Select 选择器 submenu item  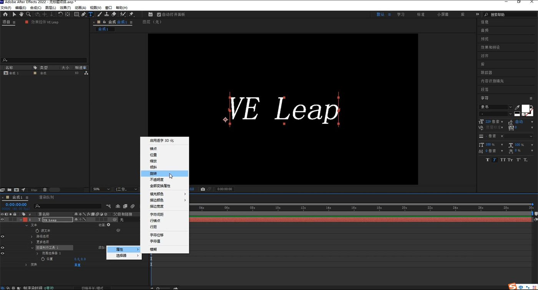click(x=124, y=255)
